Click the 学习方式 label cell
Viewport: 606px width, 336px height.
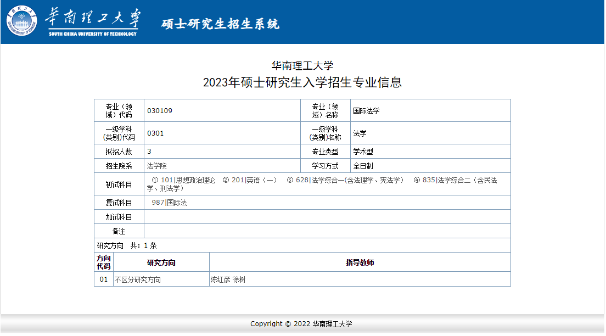326,166
